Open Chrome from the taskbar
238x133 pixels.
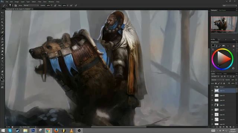point(48,130)
